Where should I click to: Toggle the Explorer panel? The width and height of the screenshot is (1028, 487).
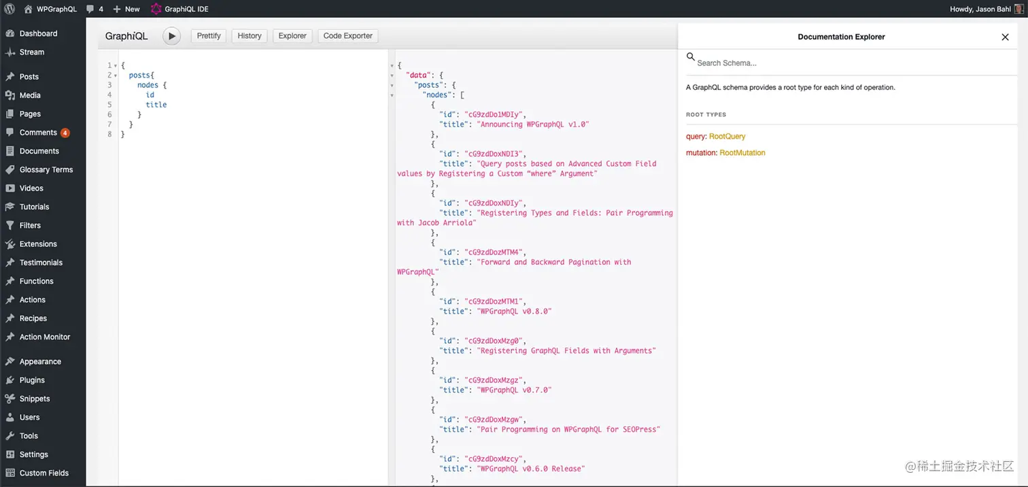coord(292,36)
